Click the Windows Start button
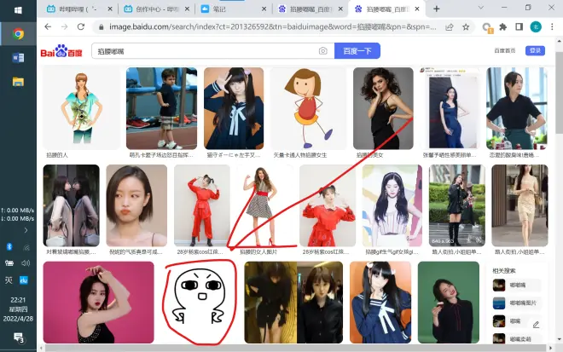 (x=18, y=10)
